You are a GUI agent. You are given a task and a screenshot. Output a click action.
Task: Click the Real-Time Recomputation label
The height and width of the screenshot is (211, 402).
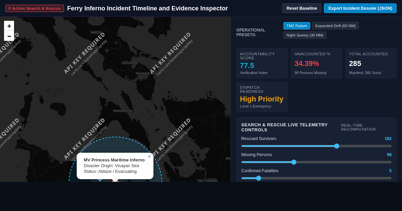pos(358,127)
